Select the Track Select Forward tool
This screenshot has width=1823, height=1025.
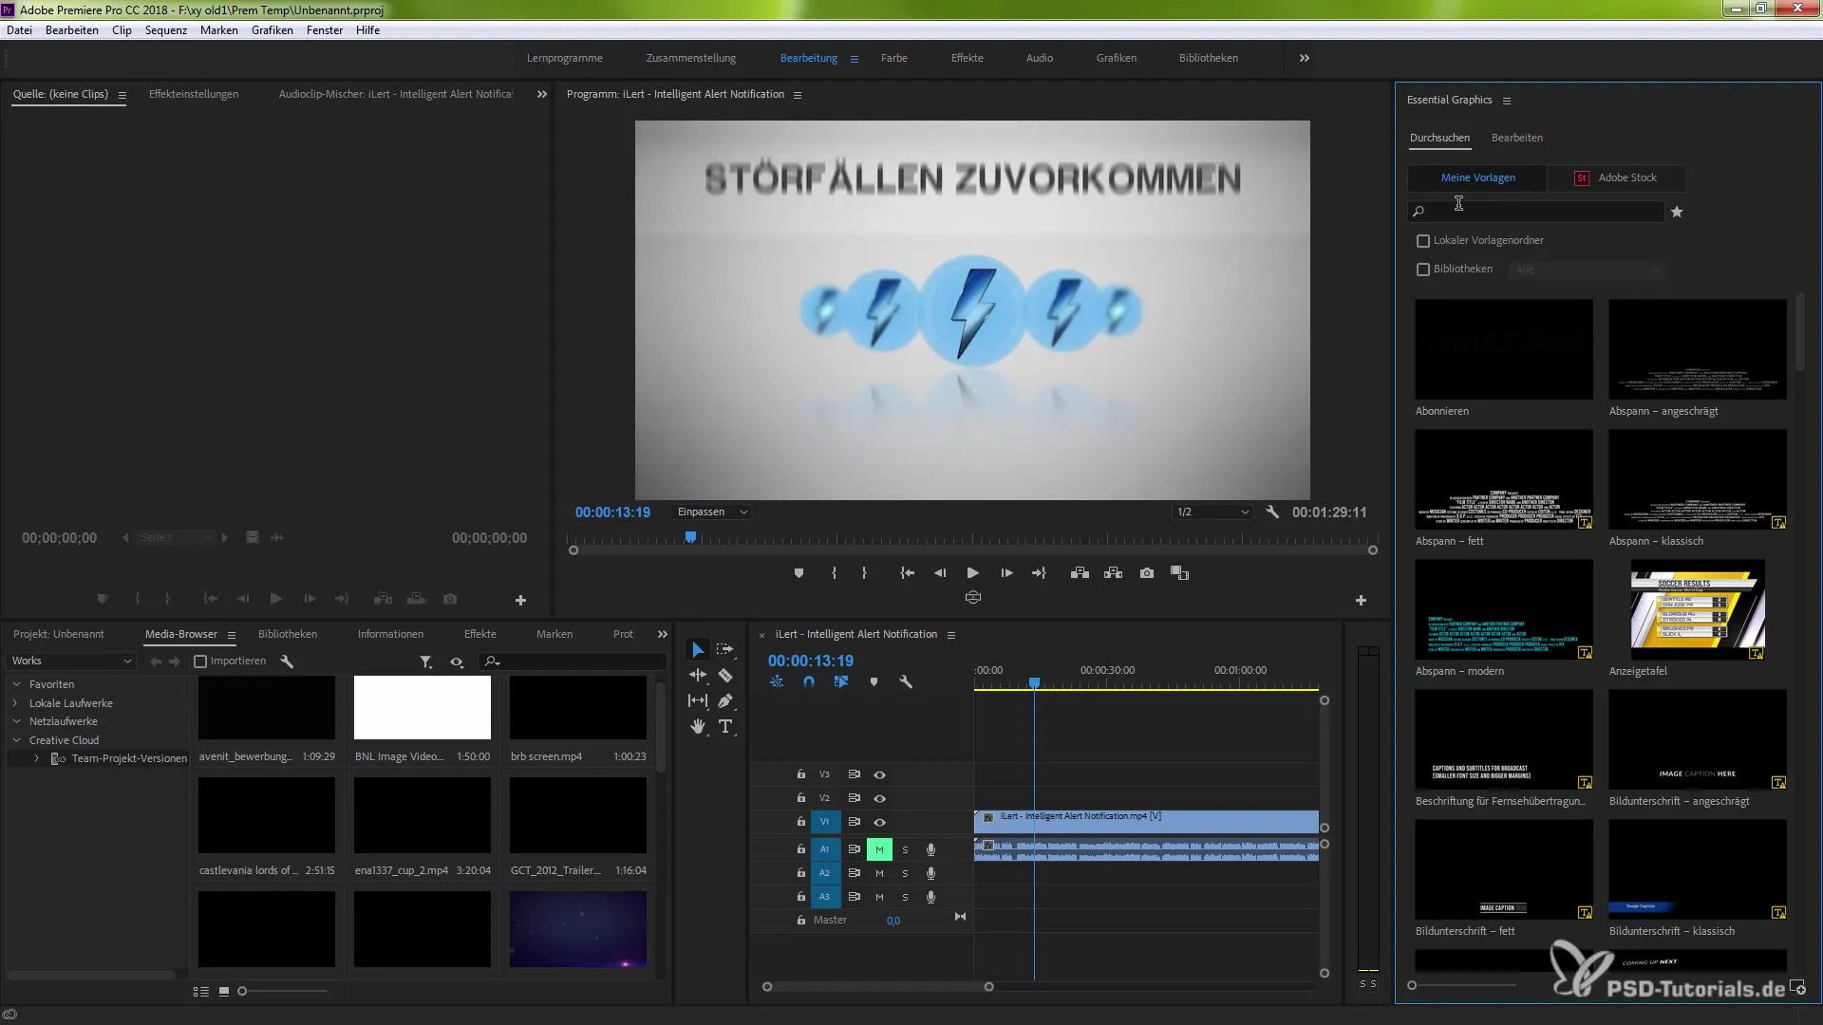click(x=725, y=650)
